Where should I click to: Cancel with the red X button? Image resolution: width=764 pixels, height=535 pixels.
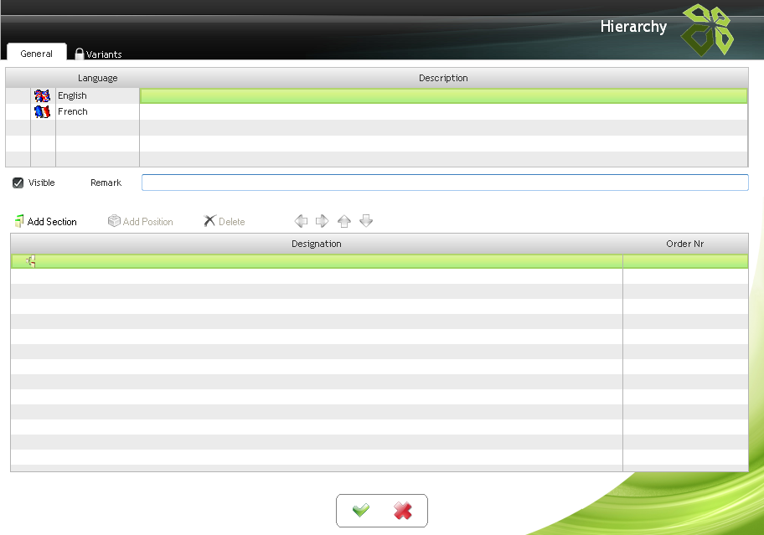click(403, 511)
